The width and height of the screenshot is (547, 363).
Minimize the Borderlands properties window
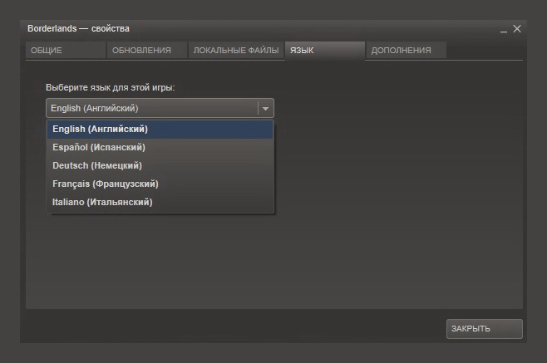(503, 30)
